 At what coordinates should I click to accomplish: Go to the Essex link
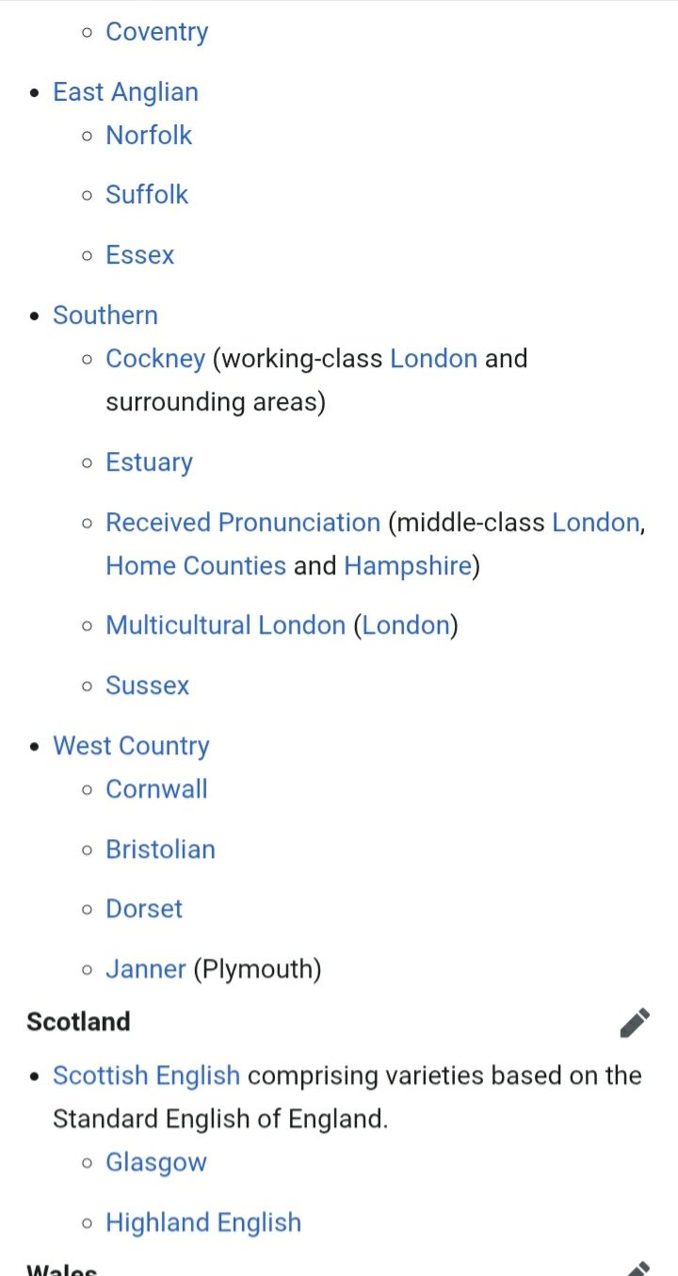(140, 255)
